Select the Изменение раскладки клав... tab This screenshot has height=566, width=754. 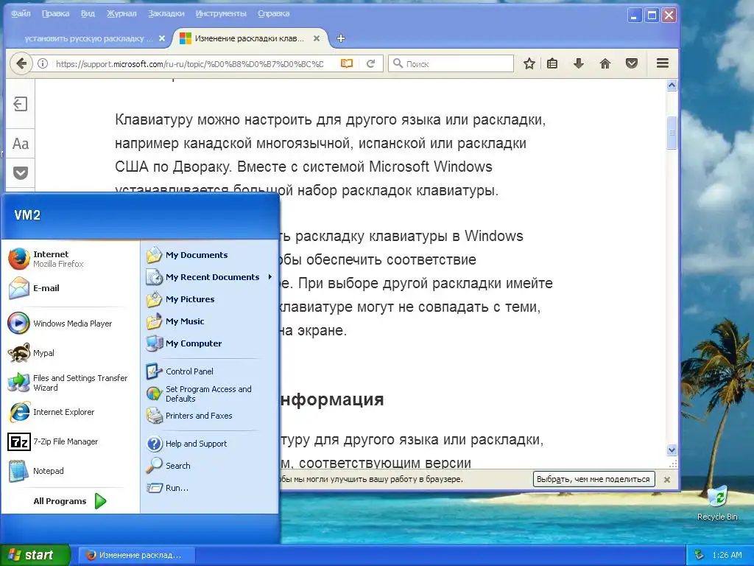(x=250, y=38)
